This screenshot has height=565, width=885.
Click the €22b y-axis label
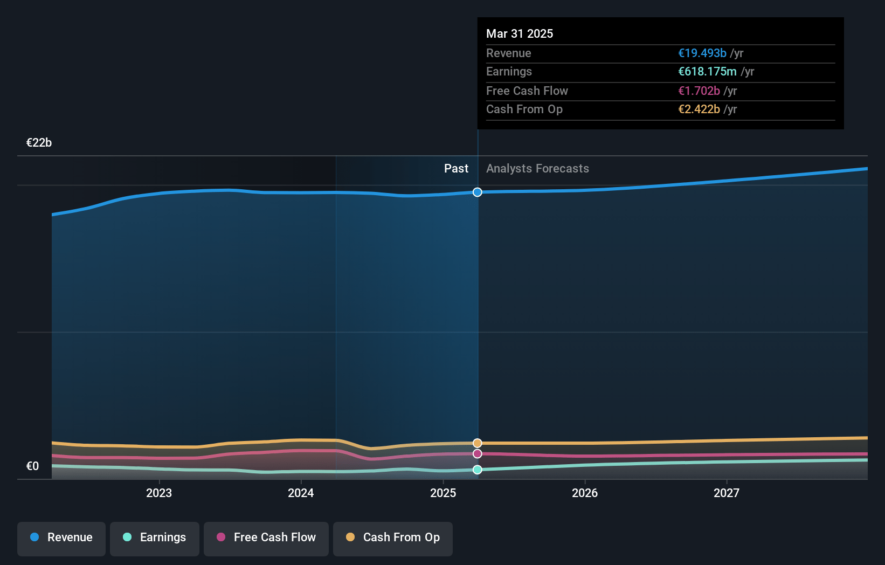point(39,142)
